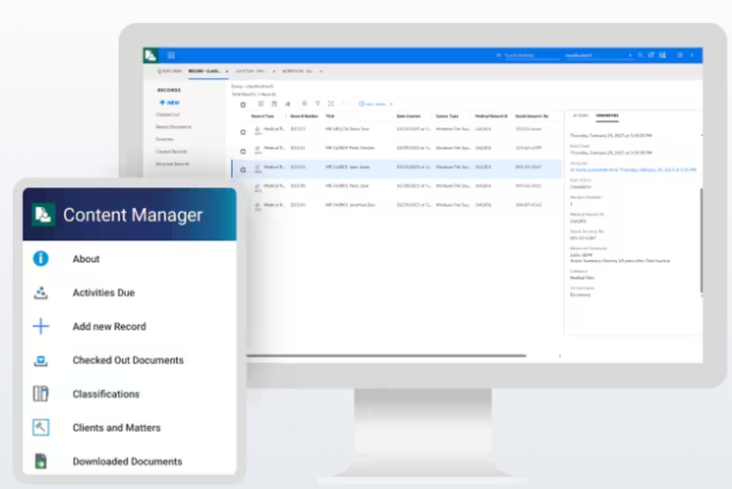Open Favorites in Records sidebar
The width and height of the screenshot is (732, 489).
[164, 139]
